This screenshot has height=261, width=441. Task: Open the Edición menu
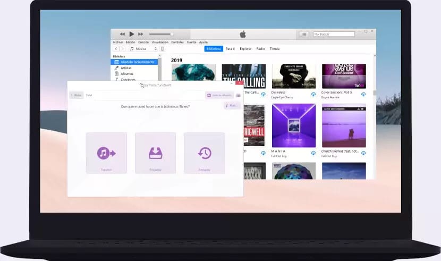coord(130,42)
